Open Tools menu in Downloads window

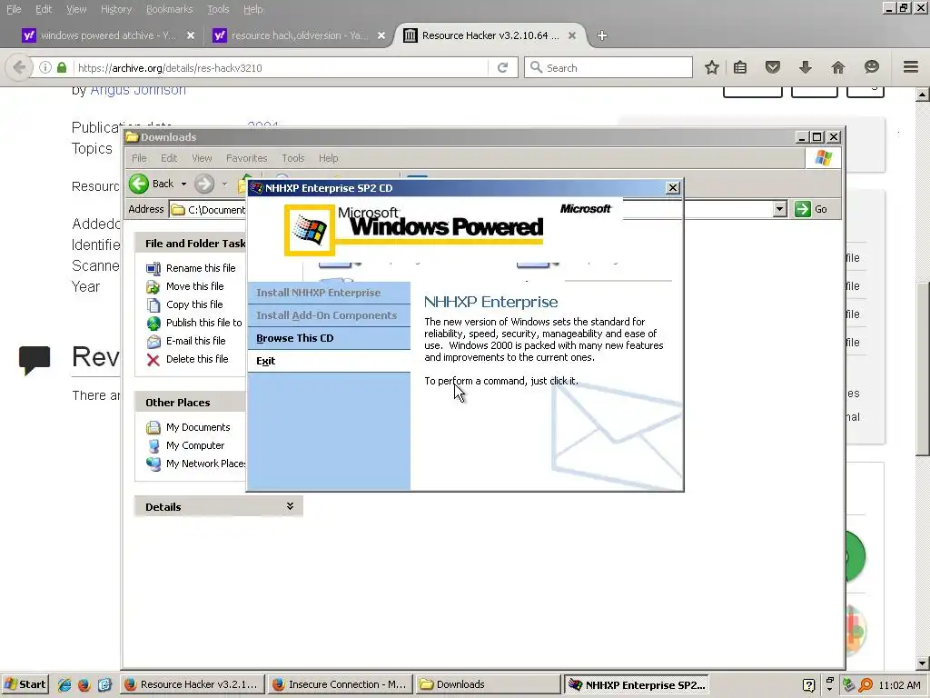pos(293,158)
